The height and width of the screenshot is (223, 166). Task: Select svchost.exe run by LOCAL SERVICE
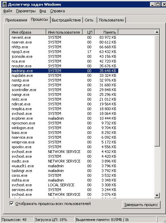click(65, 185)
